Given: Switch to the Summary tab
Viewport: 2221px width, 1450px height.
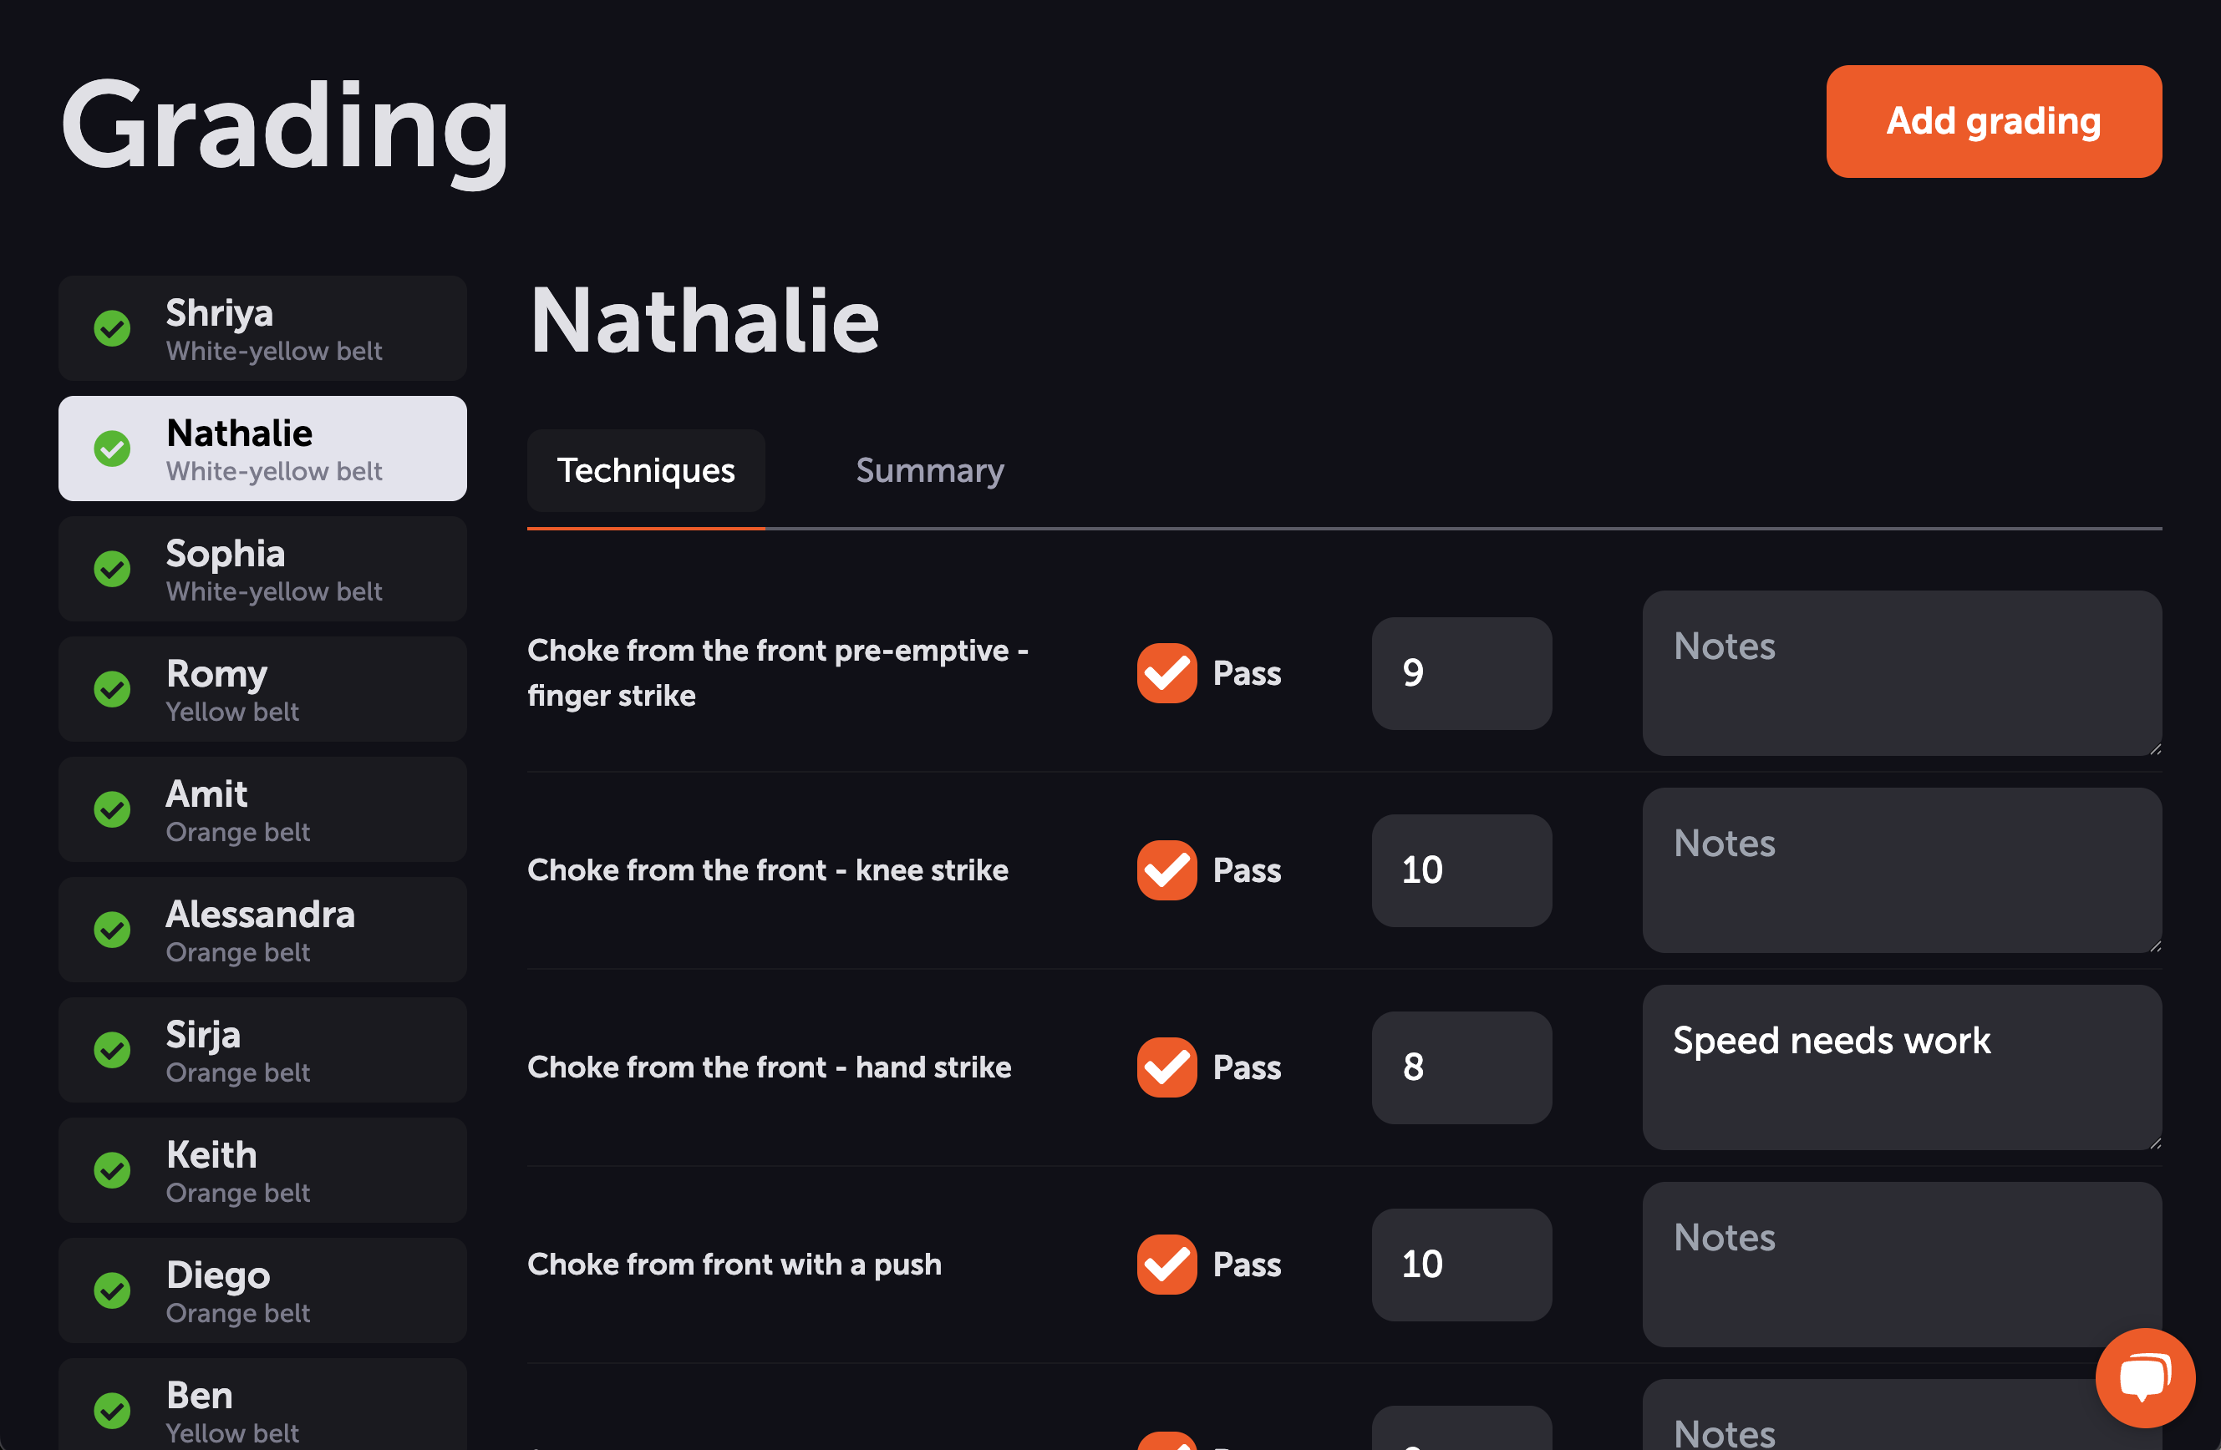Looking at the screenshot, I should tap(929, 470).
